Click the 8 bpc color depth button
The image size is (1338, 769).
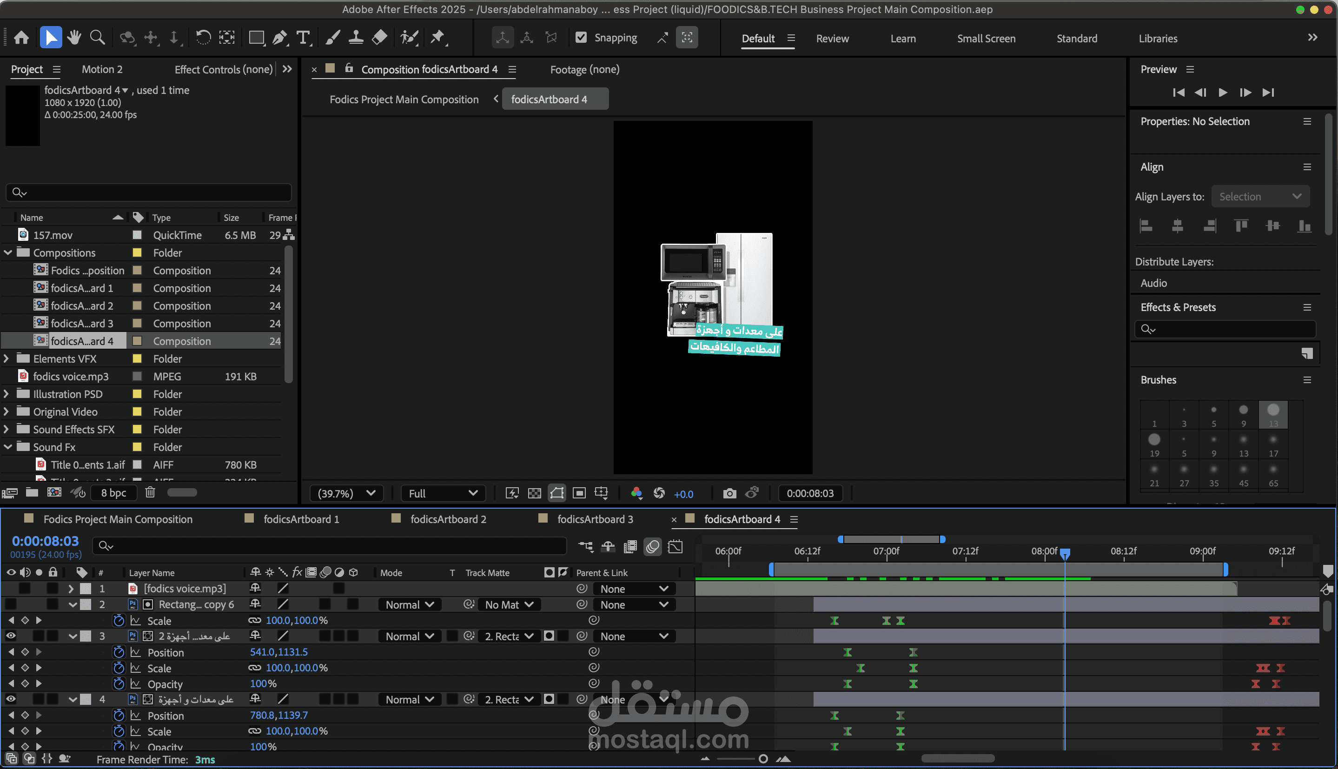(113, 492)
